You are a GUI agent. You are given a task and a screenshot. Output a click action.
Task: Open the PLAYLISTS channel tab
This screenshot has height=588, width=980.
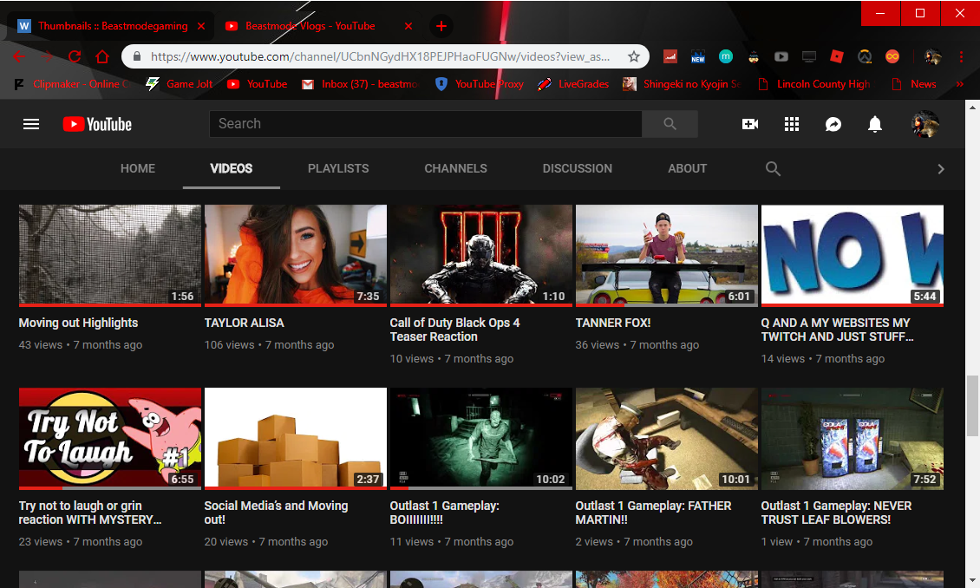tap(338, 169)
